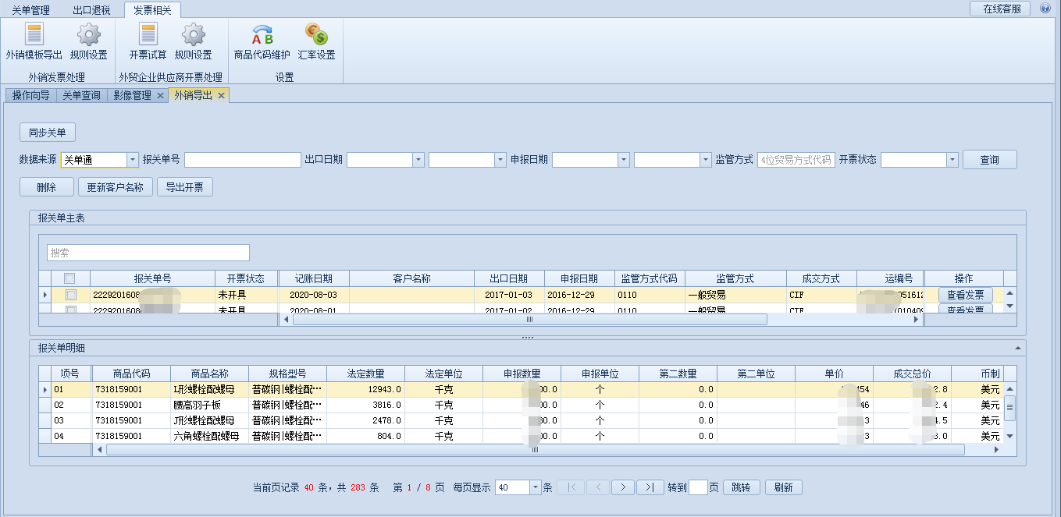The width and height of the screenshot is (1061, 517).
Task: Click the 2020-08-03 记账日期 cell
Action: click(x=313, y=295)
